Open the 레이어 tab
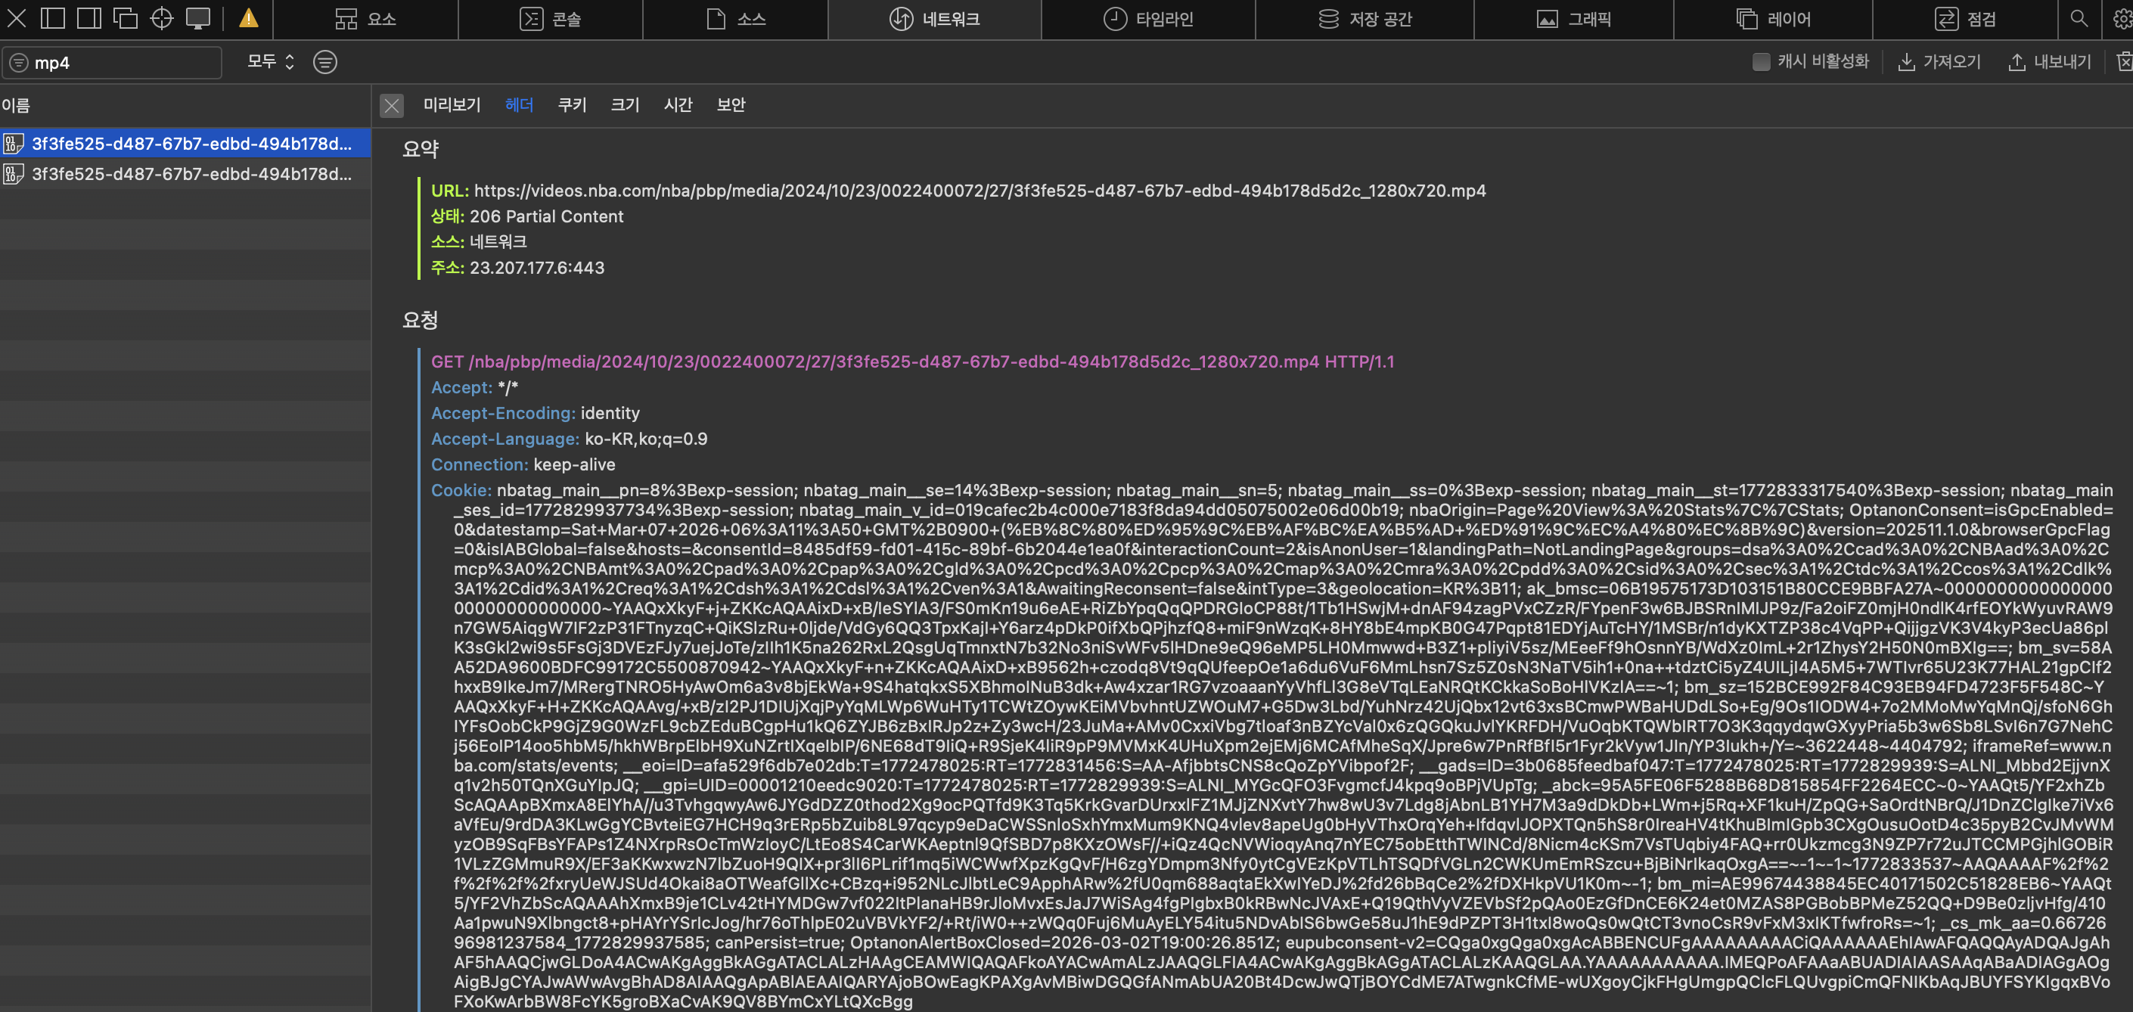2133x1012 pixels. 1773,19
